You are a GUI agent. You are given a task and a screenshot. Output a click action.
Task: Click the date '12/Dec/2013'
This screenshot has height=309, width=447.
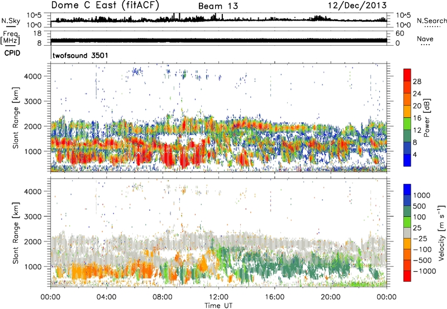point(357,5)
